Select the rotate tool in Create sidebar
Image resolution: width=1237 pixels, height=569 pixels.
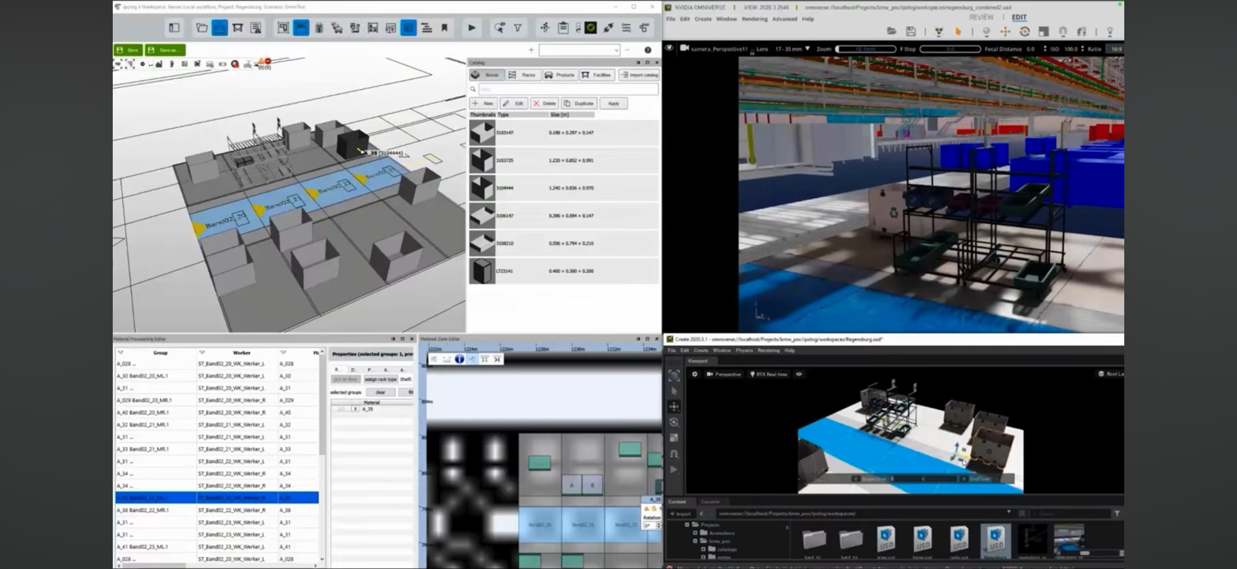point(674,423)
